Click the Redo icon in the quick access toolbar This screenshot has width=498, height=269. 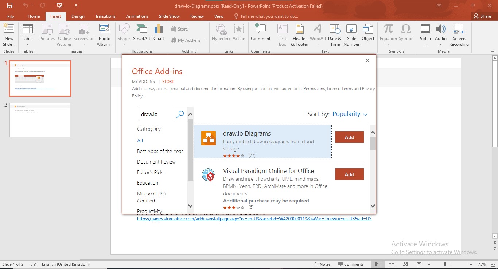[42, 5]
